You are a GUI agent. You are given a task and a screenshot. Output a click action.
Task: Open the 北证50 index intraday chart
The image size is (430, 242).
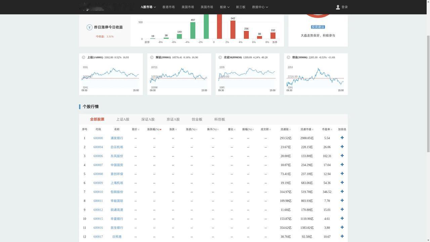248,78
